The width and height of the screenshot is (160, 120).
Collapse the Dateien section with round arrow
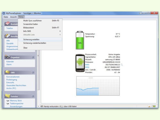click(33, 96)
